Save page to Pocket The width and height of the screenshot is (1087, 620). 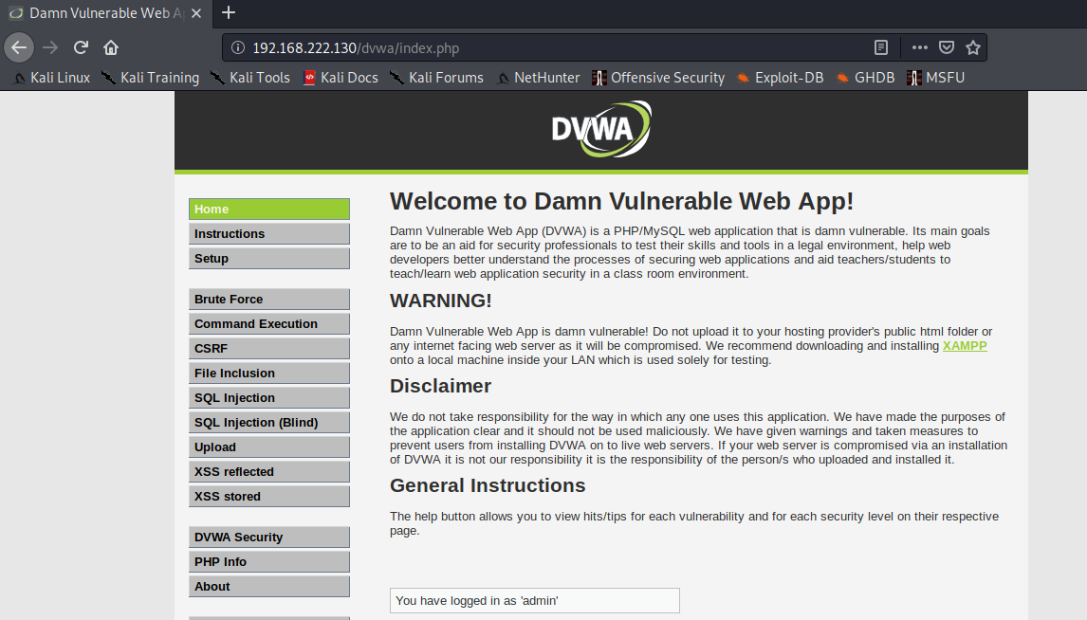947,47
